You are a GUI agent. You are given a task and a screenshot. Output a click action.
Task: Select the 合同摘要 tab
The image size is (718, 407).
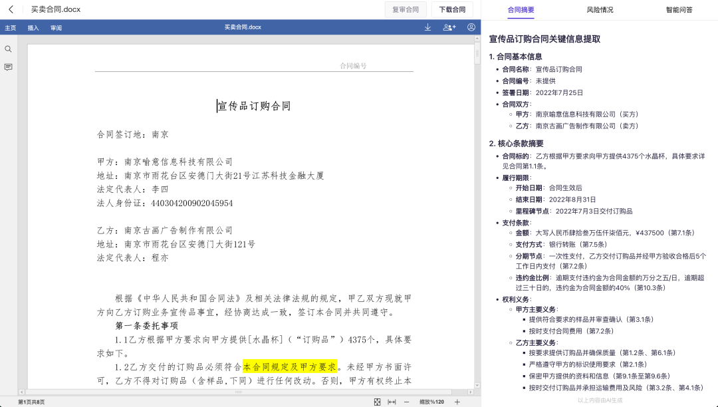520,10
